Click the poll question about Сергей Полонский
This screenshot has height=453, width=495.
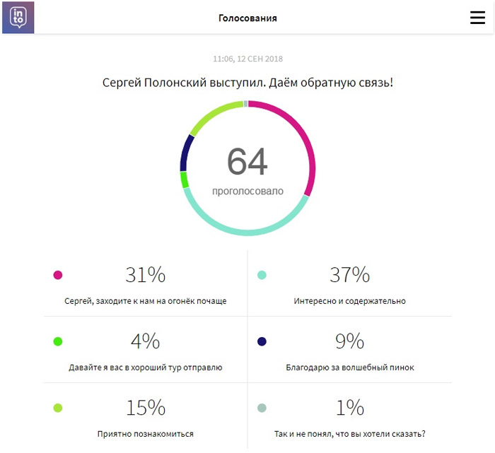248,83
